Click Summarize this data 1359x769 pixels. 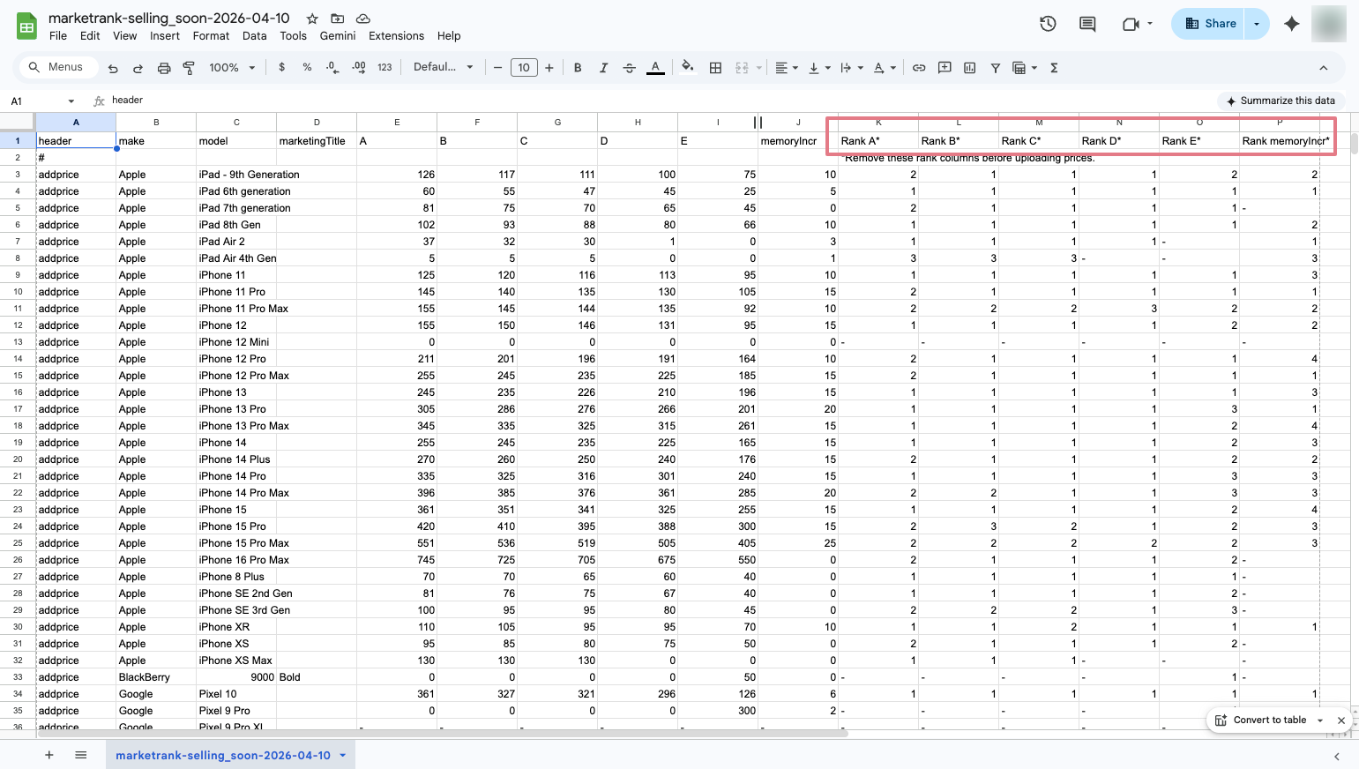1281,101
